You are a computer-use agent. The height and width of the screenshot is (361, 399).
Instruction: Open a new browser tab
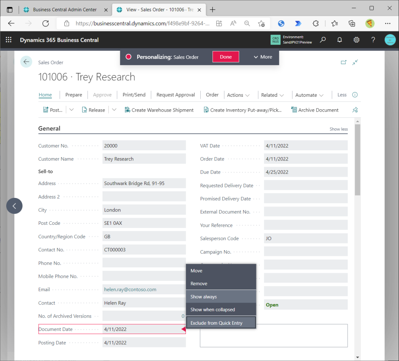[212, 10]
